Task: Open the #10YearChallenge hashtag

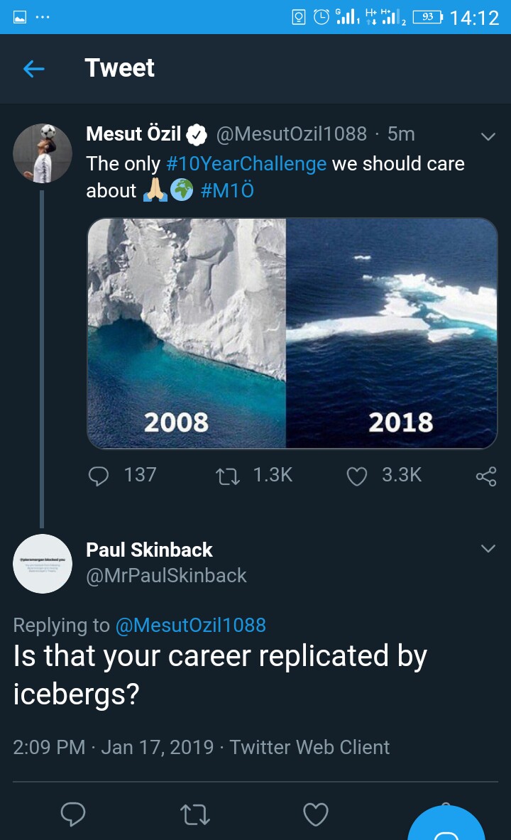Action: coord(246,164)
